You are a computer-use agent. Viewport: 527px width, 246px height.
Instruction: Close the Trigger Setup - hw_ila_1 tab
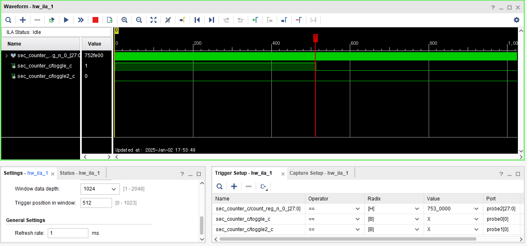click(283, 174)
